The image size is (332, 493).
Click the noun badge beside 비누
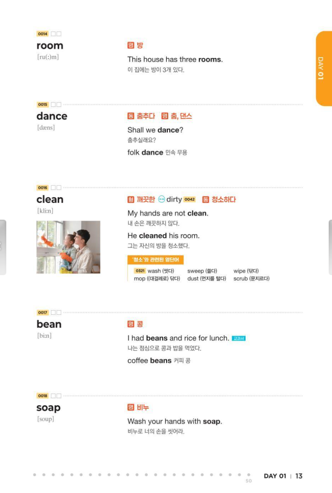pos(131,407)
